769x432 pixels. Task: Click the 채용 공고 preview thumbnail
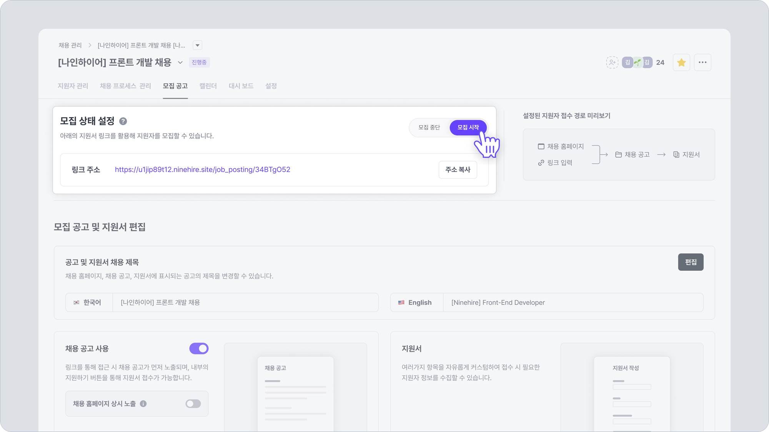pos(295,394)
